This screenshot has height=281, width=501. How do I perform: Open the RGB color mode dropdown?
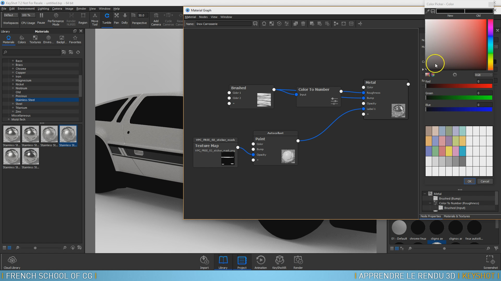coord(483,75)
